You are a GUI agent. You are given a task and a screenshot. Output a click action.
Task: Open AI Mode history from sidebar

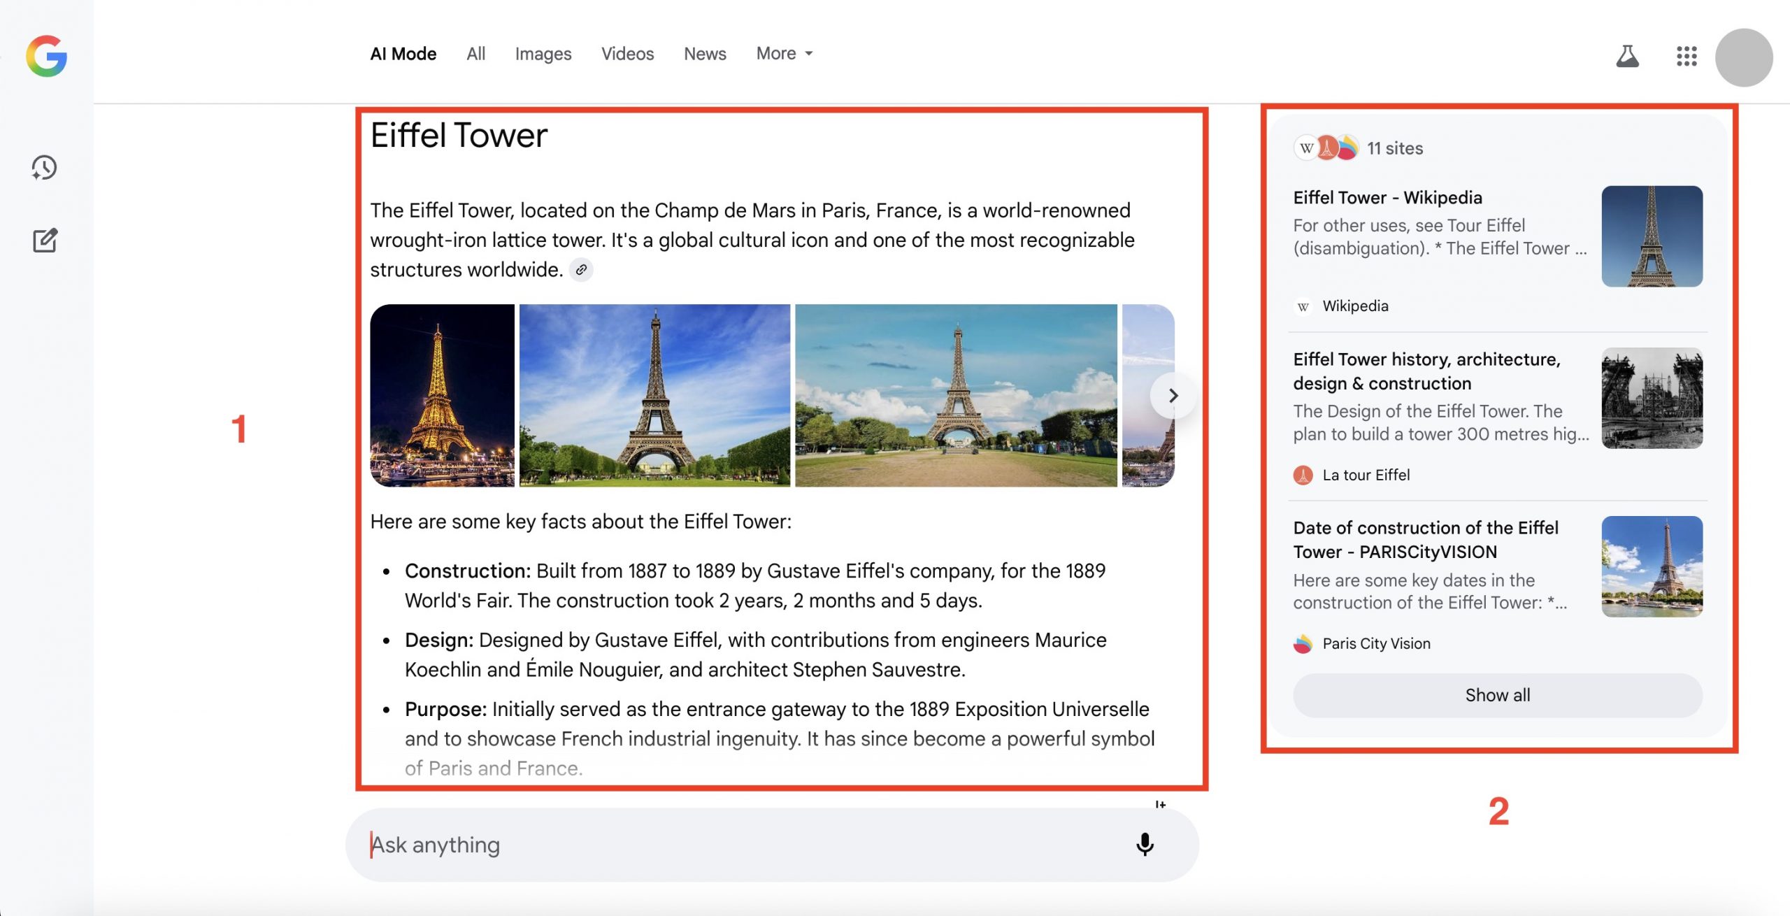pos(44,168)
